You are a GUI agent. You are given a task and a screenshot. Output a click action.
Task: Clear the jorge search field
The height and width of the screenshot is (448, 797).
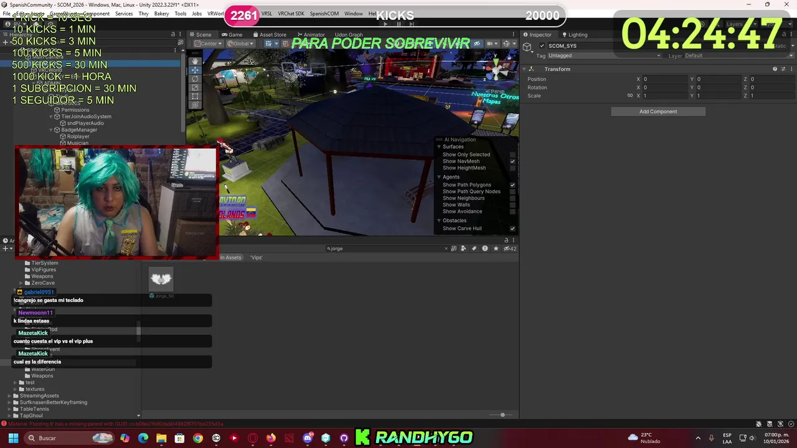(x=446, y=248)
